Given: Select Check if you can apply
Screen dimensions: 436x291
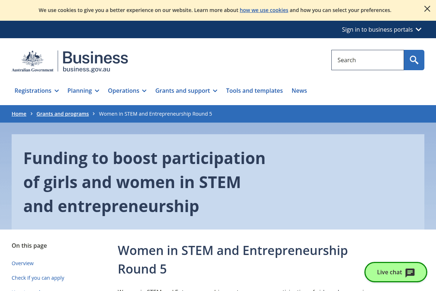Looking at the screenshot, I should (x=38, y=278).
